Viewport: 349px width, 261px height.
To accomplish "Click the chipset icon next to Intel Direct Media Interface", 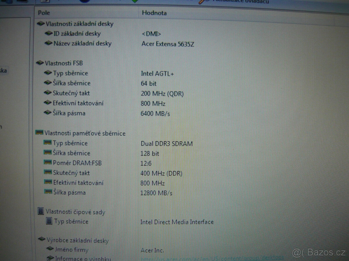I will point(49,222).
